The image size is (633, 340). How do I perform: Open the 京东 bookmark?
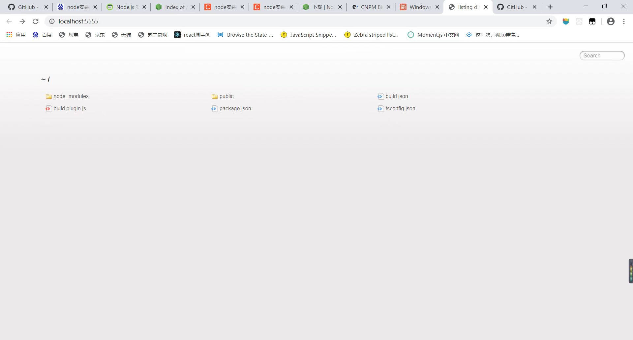point(95,35)
